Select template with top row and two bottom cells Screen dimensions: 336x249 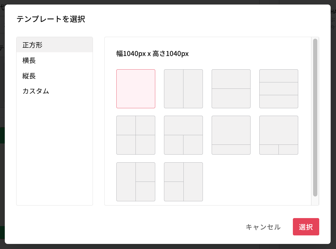coord(183,135)
